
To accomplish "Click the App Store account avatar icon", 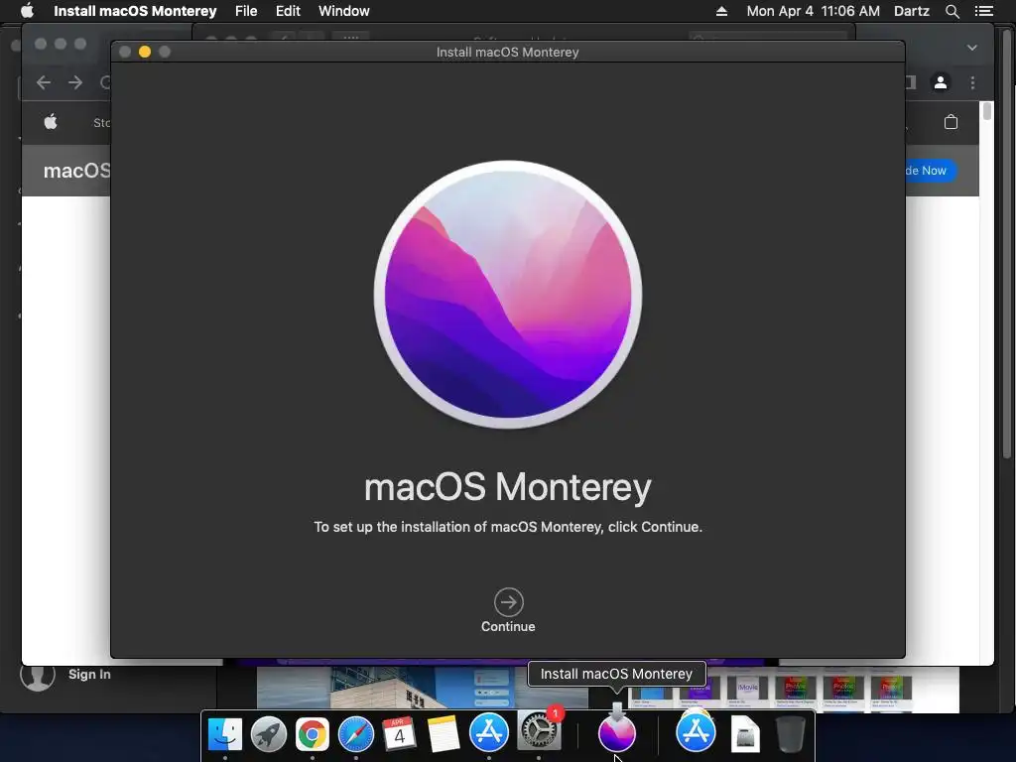I will pyautogui.click(x=38, y=676).
